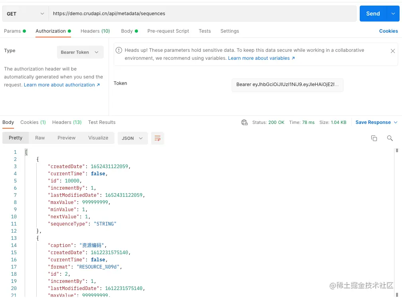Click the response scrollbar thumb at top
The height and width of the screenshot is (298, 402).
click(x=397, y=151)
